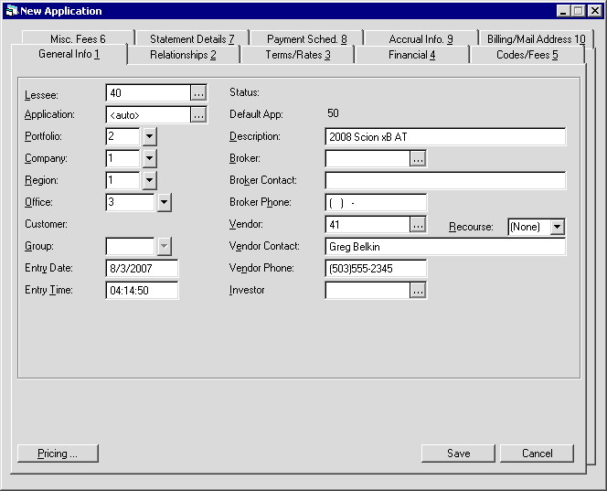Viewport: 607px width, 491px height.
Task: Click the Status: label
Action: click(244, 92)
